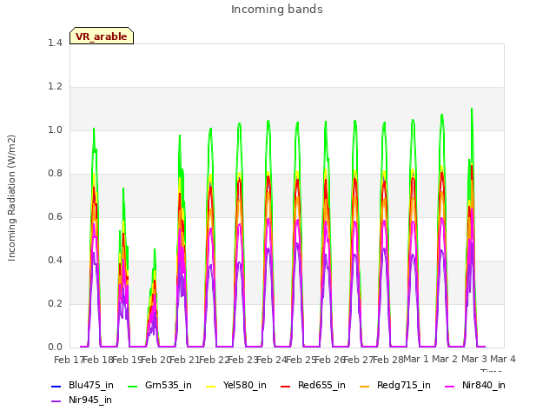Click the Mar 4 x-axis tick label
This screenshot has width=556, height=417.
pyautogui.click(x=503, y=359)
